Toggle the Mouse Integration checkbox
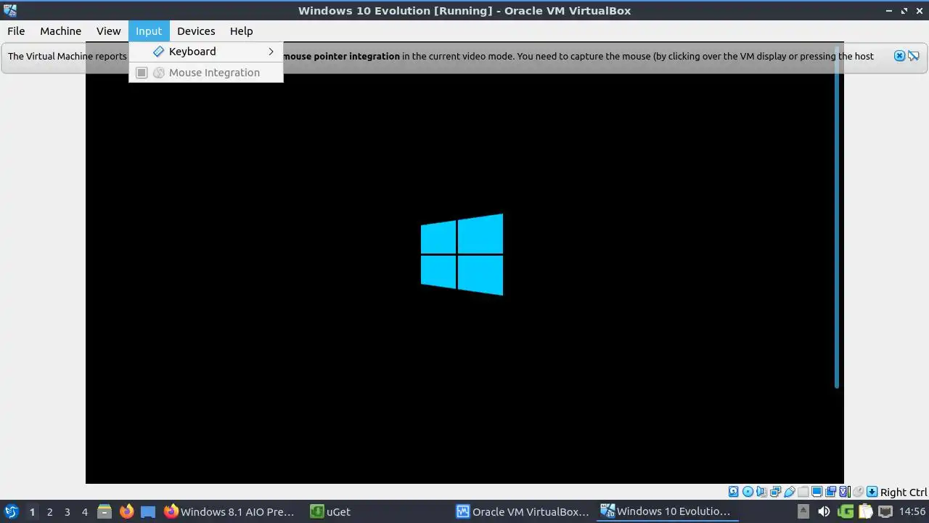The height and width of the screenshot is (523, 929). coord(142,73)
